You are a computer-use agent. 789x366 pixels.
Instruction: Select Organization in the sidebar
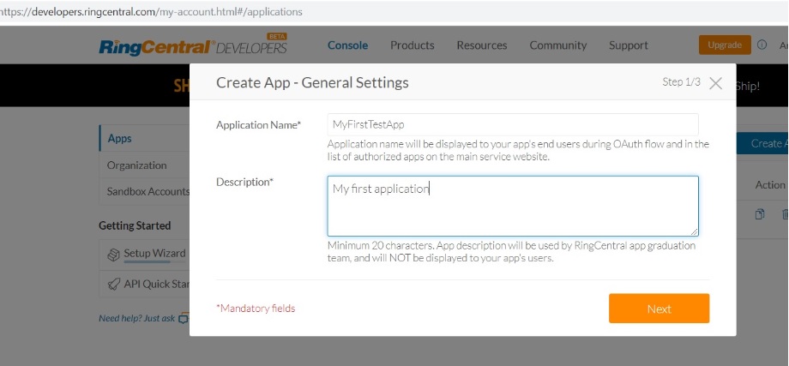[x=137, y=165]
